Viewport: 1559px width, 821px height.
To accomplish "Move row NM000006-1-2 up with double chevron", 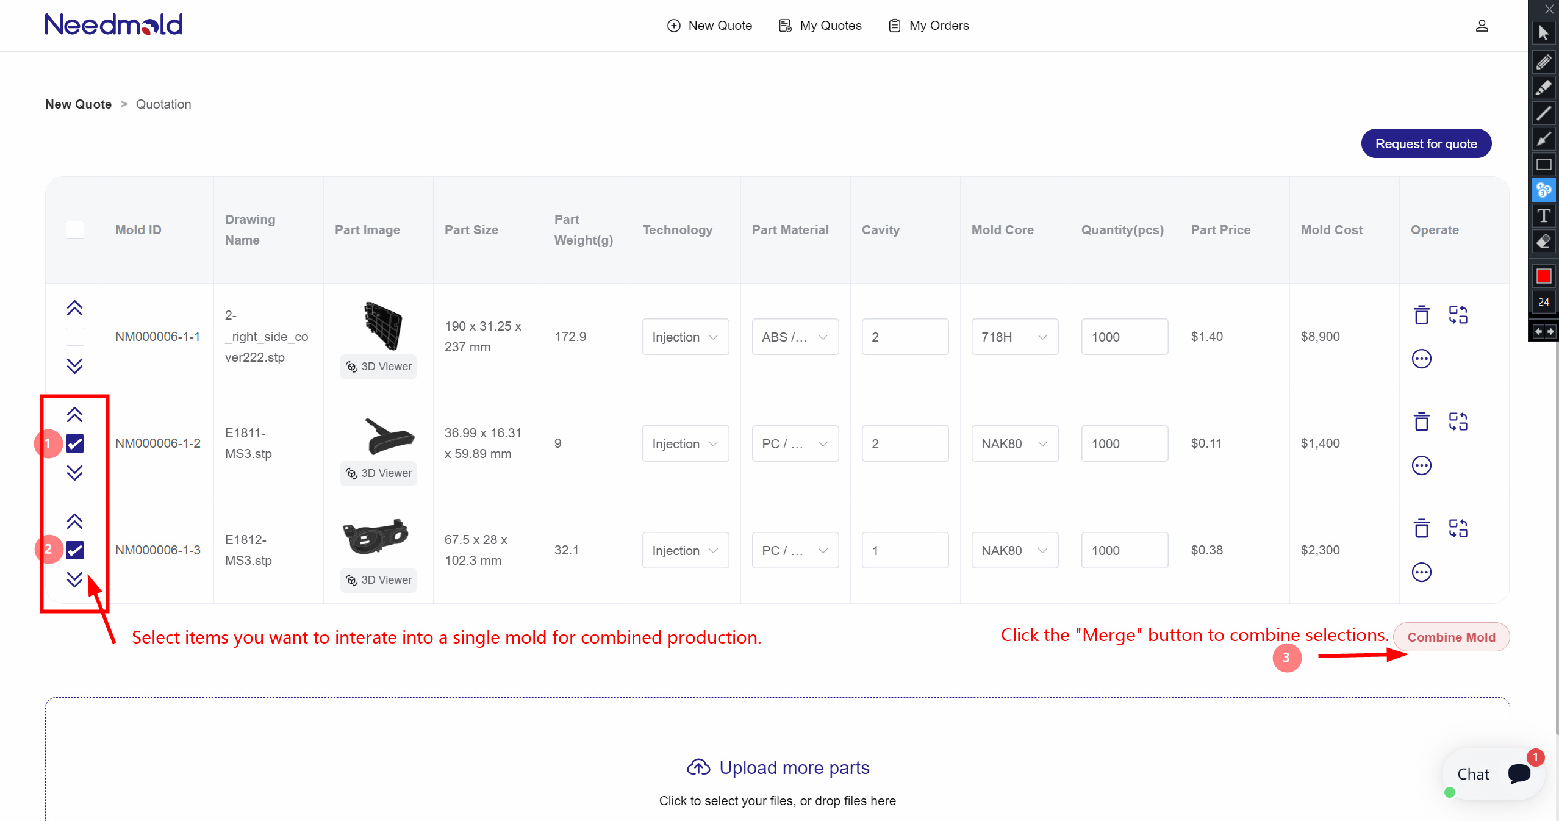I will (74, 415).
